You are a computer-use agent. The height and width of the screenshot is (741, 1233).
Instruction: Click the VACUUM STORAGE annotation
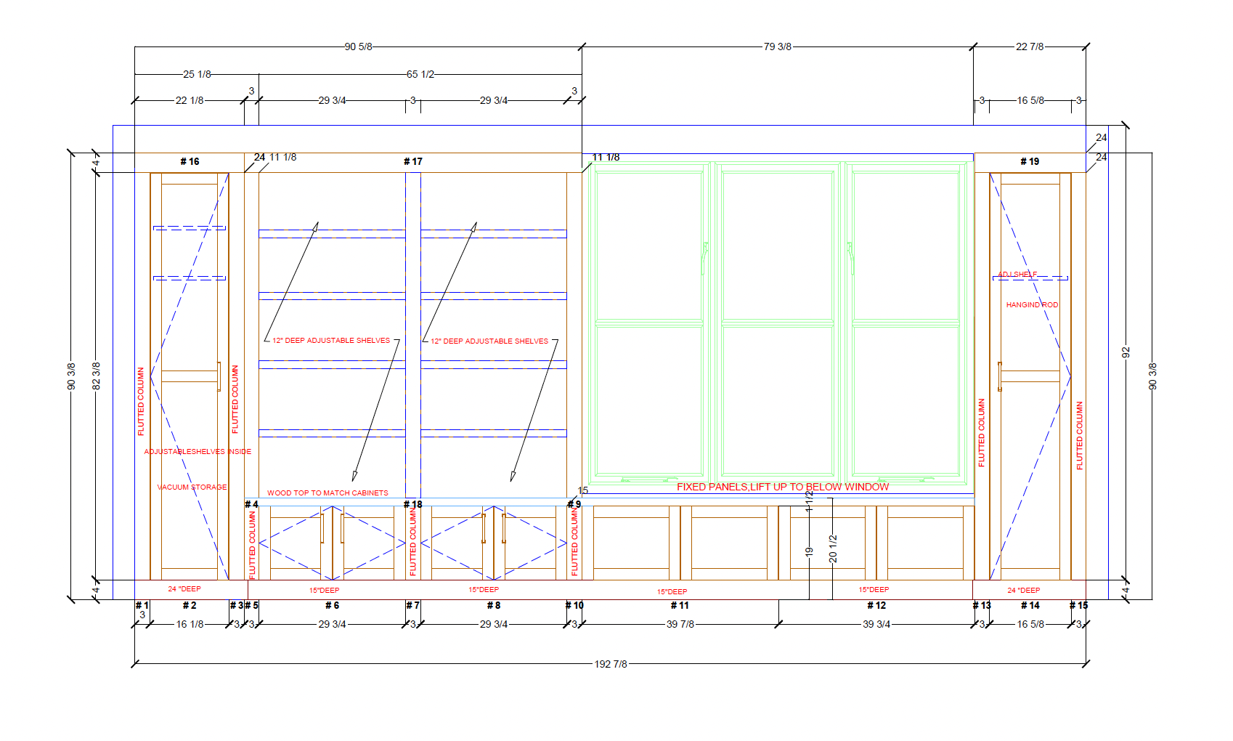coord(192,487)
